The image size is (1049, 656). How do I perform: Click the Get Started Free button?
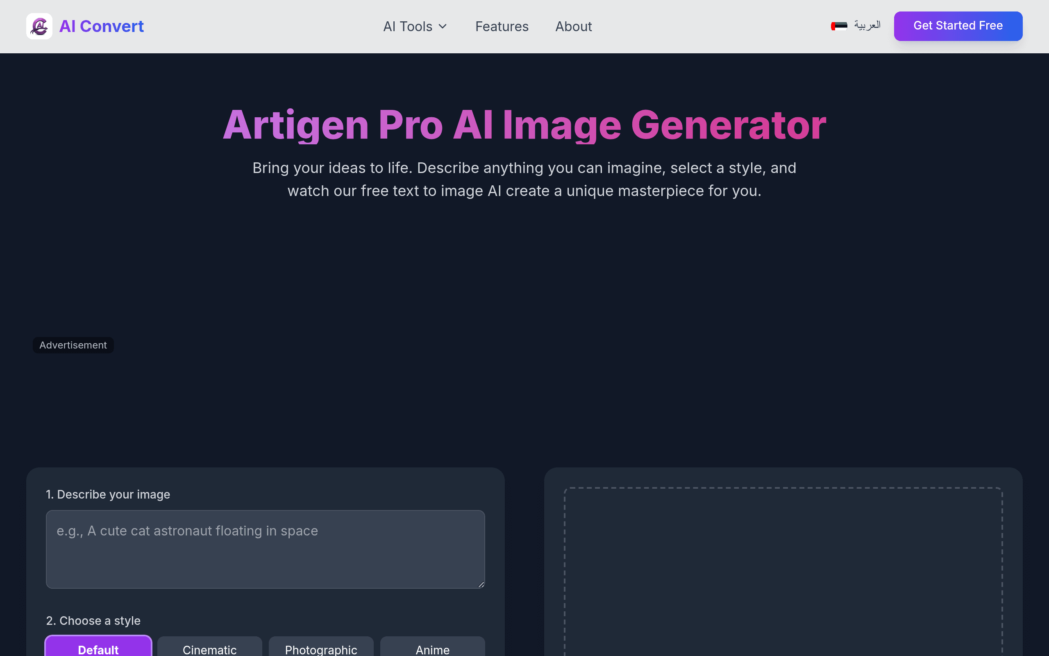pos(958,26)
